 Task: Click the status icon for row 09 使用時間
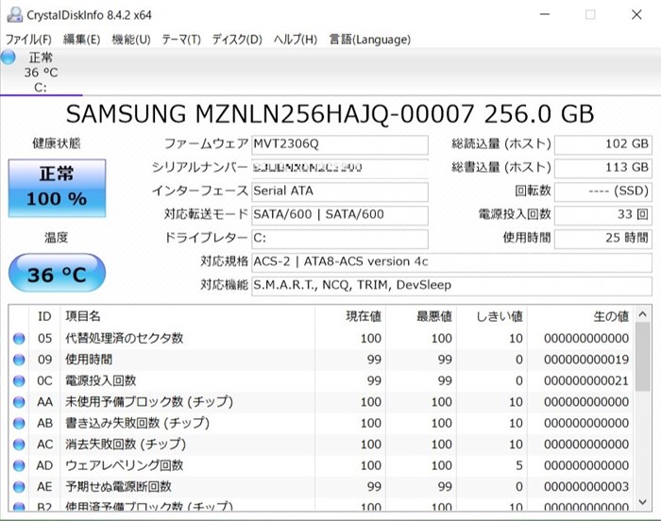click(x=19, y=360)
